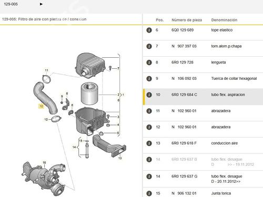Image resolution: width=263 pixels, height=197 pixels.
Task: Click info icon of tubo flex. aspiracion
Action: [149, 95]
